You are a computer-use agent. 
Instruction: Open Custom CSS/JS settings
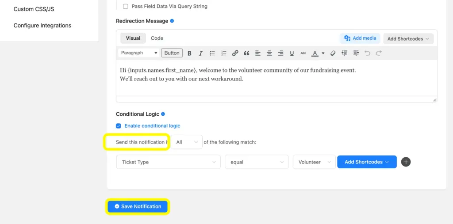click(x=34, y=9)
